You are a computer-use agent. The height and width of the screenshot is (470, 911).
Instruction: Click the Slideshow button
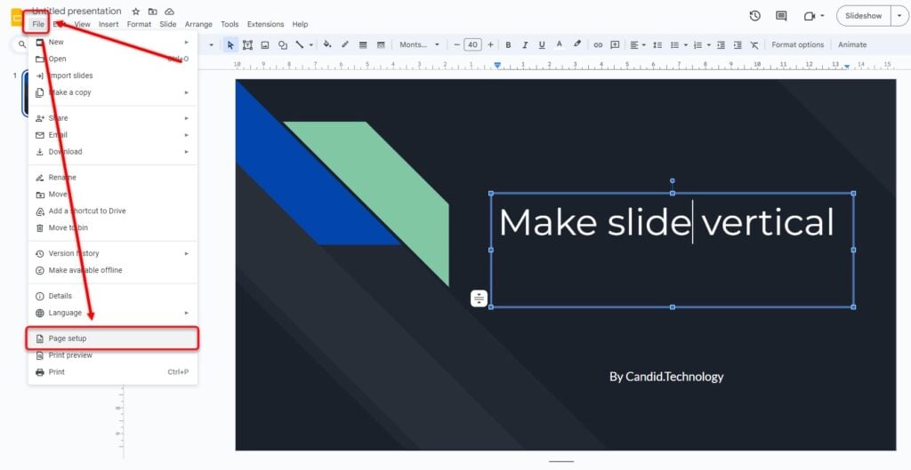pyautogui.click(x=862, y=16)
